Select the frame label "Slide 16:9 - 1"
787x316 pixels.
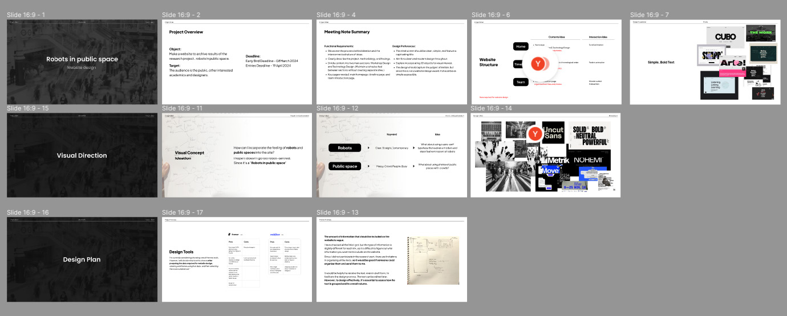[x=26, y=15]
